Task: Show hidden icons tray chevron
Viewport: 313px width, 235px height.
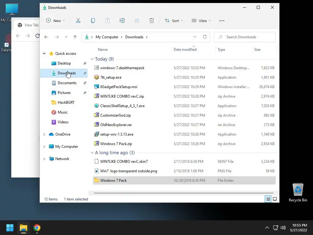Action: 267,228
